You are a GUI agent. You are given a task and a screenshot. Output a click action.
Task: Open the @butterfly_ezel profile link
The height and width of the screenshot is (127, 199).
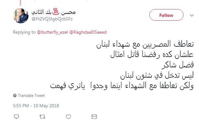53,32
